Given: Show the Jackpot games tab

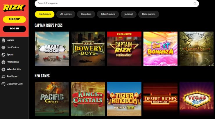Looking at the screenshot, I should point(128,14).
